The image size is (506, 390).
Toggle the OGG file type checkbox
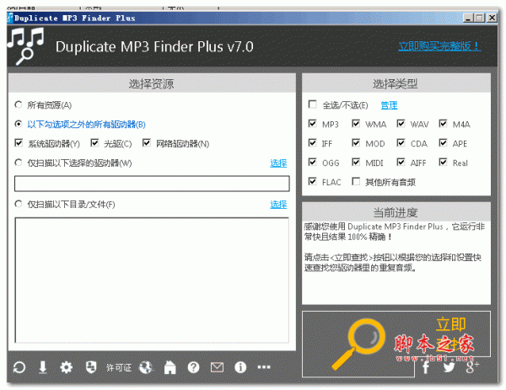(312, 162)
